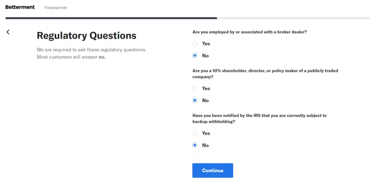The width and height of the screenshot is (375, 186).
Task: Click the Financial Info header label
Action: 56,8
